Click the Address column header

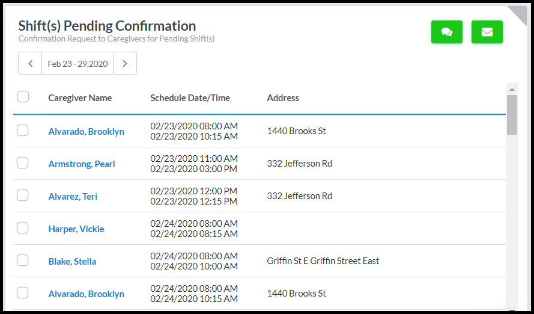(283, 98)
